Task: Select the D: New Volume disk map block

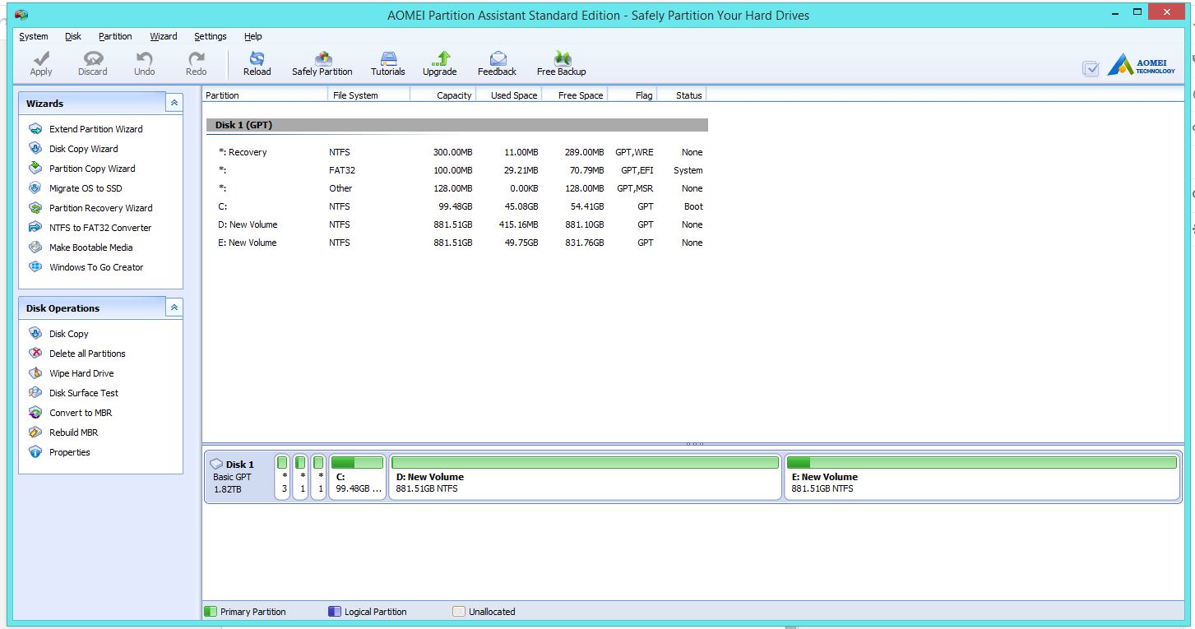Action: [x=585, y=477]
